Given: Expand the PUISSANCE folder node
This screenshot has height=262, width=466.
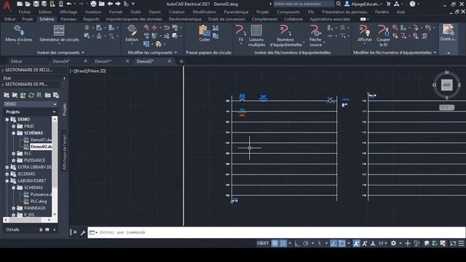Looking at the screenshot, I should coord(13,160).
